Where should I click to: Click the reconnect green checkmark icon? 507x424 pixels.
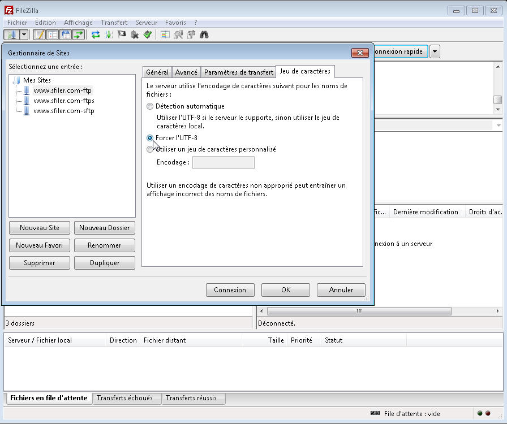148,34
